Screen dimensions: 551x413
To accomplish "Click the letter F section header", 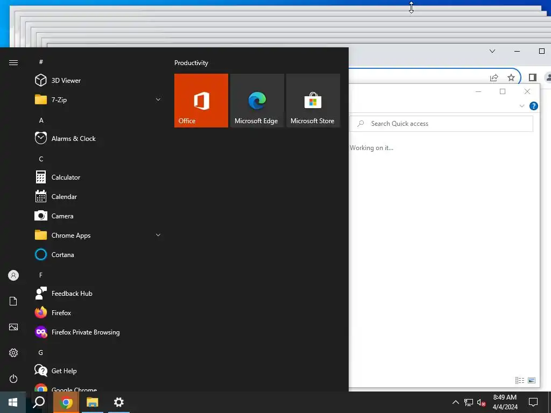I will [41, 275].
